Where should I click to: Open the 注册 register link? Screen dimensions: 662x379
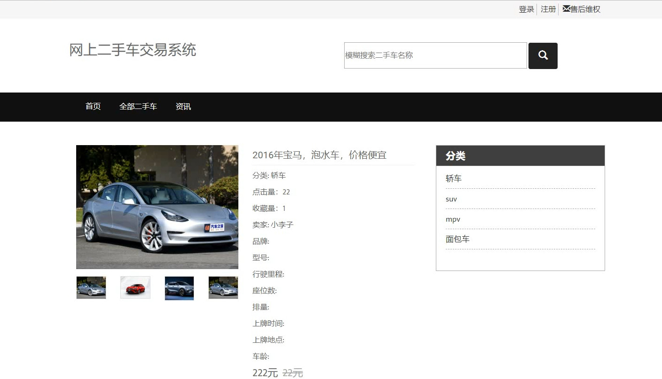548,9
